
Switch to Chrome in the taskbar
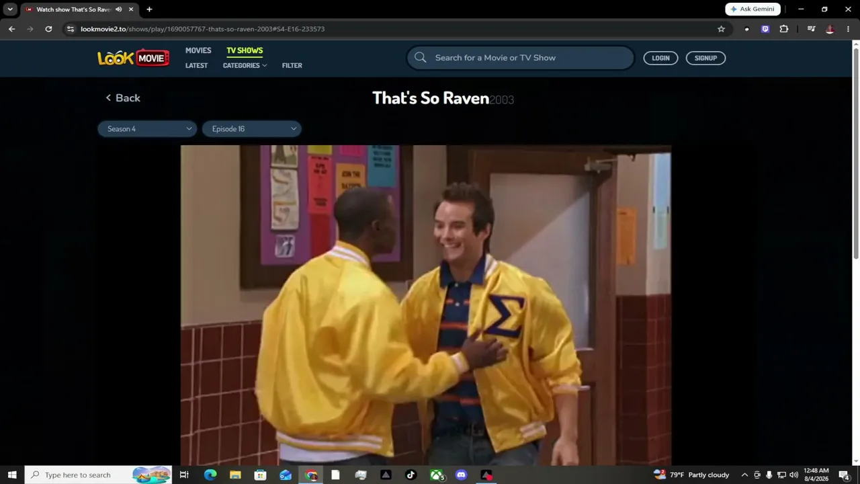pyautogui.click(x=312, y=475)
